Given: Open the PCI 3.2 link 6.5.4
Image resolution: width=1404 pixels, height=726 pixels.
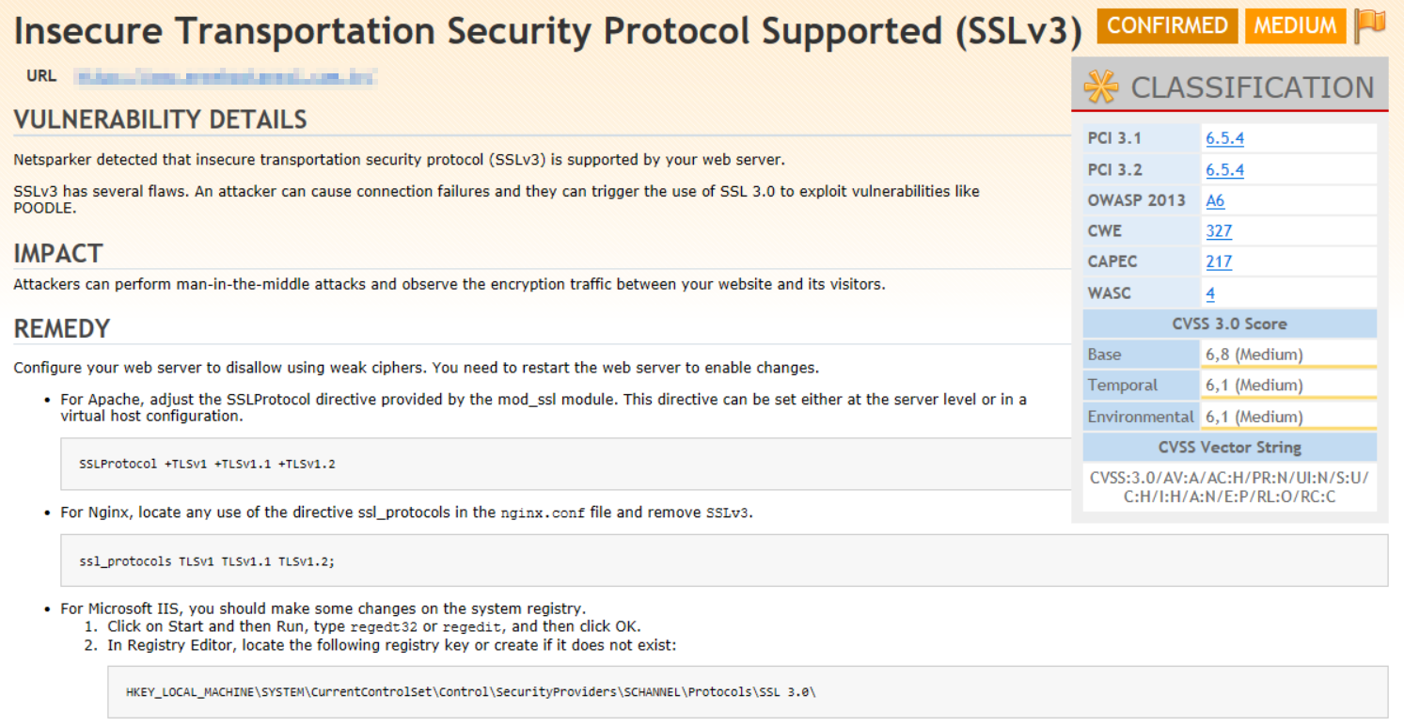Looking at the screenshot, I should [1224, 169].
